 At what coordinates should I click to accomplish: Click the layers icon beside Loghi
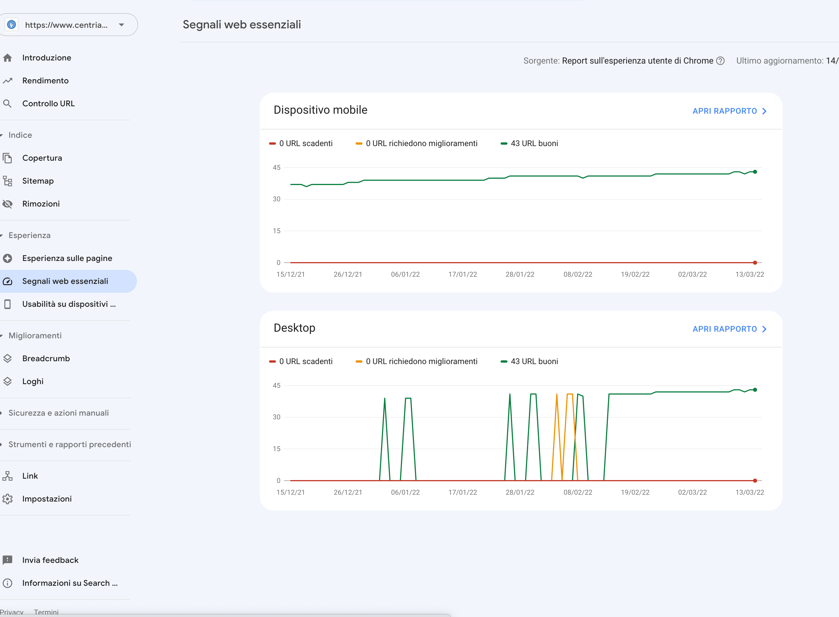tap(7, 381)
